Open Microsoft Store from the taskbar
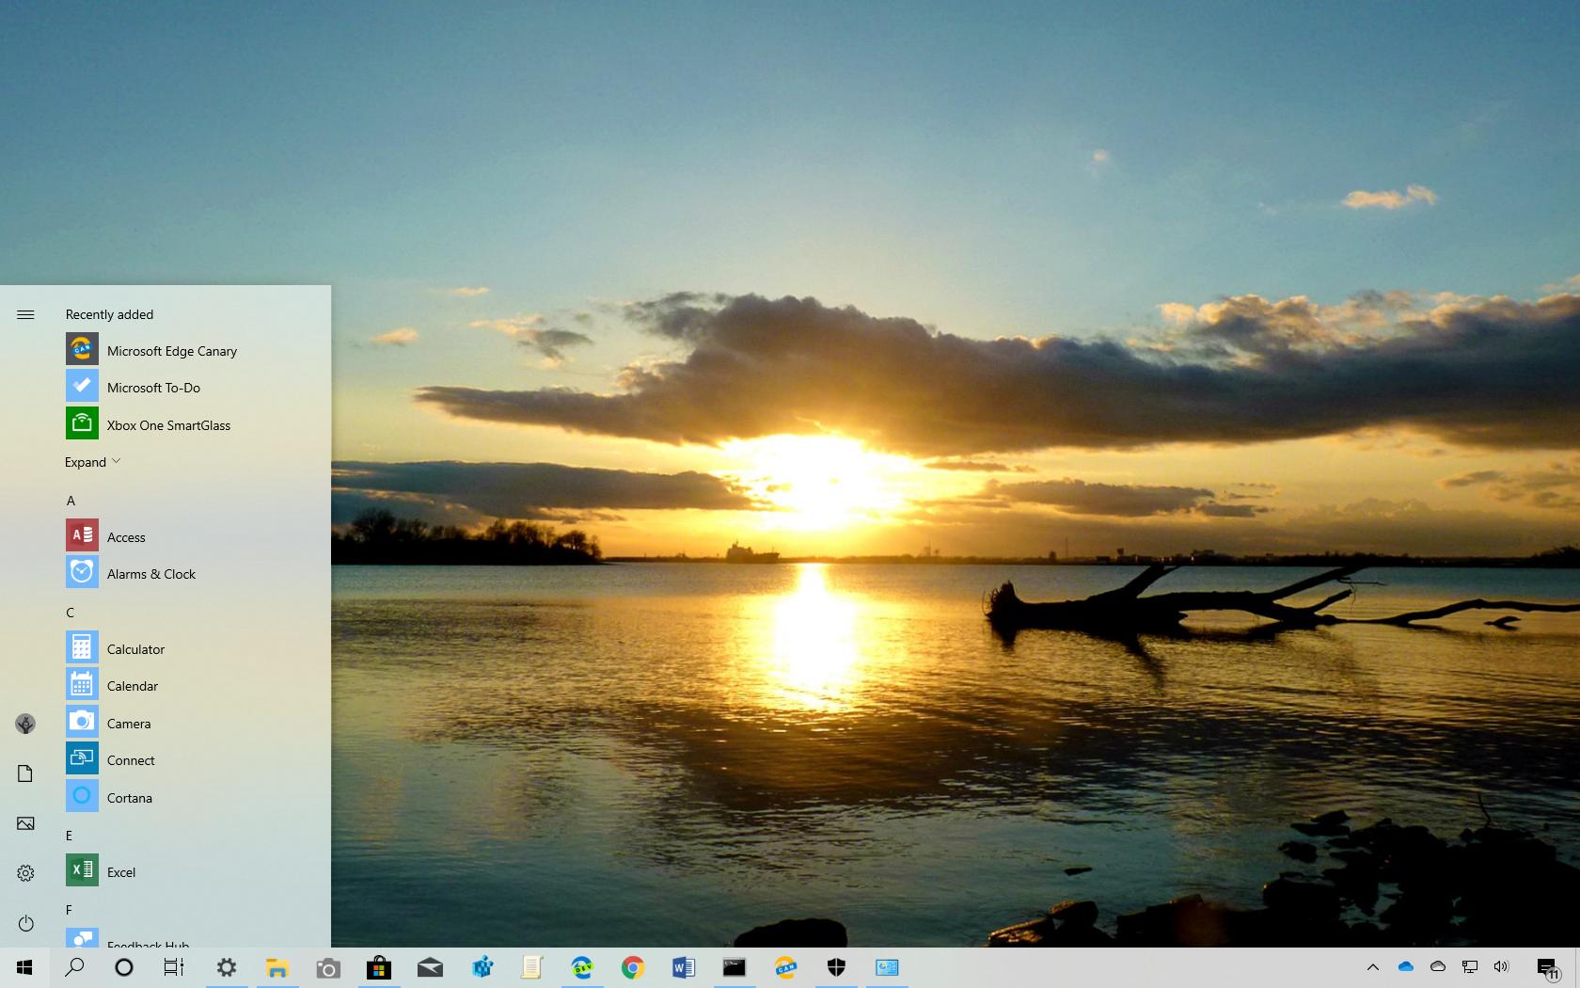Image resolution: width=1580 pixels, height=988 pixels. (x=379, y=967)
